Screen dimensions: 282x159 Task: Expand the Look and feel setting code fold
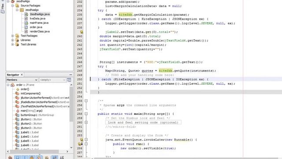tap(86, 122)
